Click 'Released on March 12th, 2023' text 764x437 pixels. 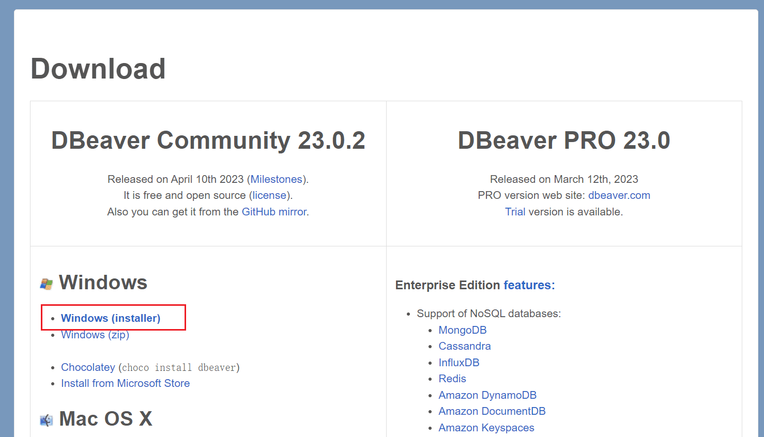tap(564, 179)
